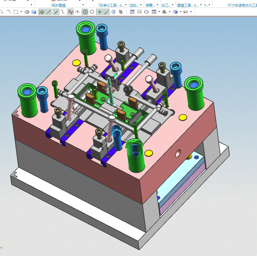Toggle Pole snapping with purple spline icon

pos(70,12)
